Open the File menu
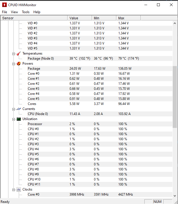This screenshot has width=178, height=204. coord(4,12)
